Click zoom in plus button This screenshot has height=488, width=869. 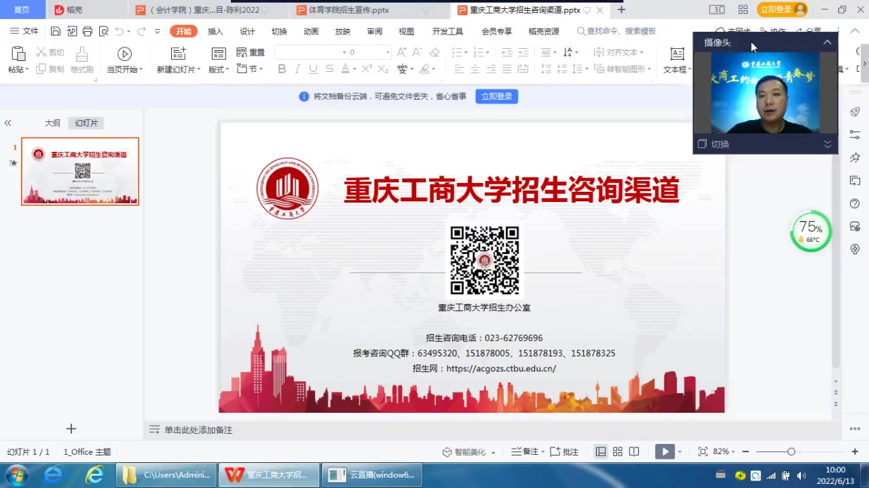(x=854, y=451)
